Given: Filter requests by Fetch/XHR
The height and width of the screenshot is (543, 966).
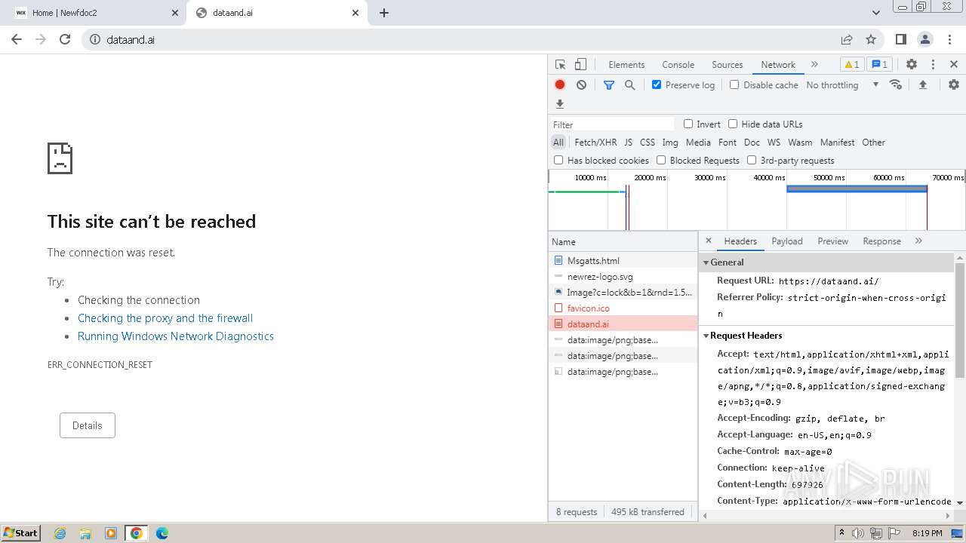Looking at the screenshot, I should click(x=595, y=142).
